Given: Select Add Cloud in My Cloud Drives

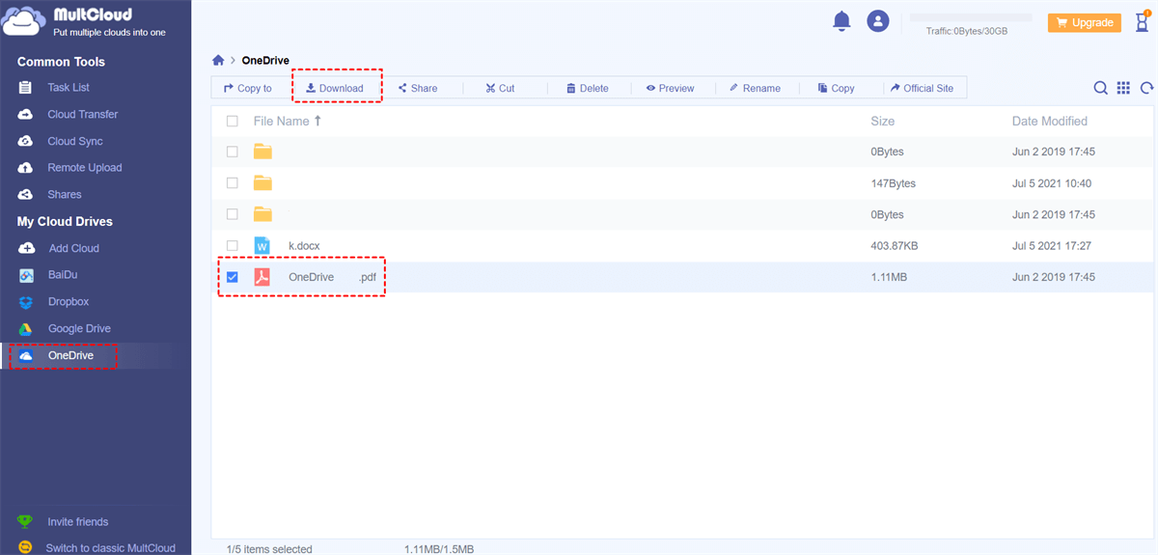Looking at the screenshot, I should pyautogui.click(x=74, y=248).
